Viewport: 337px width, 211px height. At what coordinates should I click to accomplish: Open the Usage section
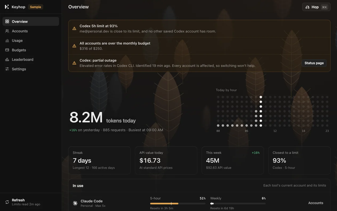point(31,41)
